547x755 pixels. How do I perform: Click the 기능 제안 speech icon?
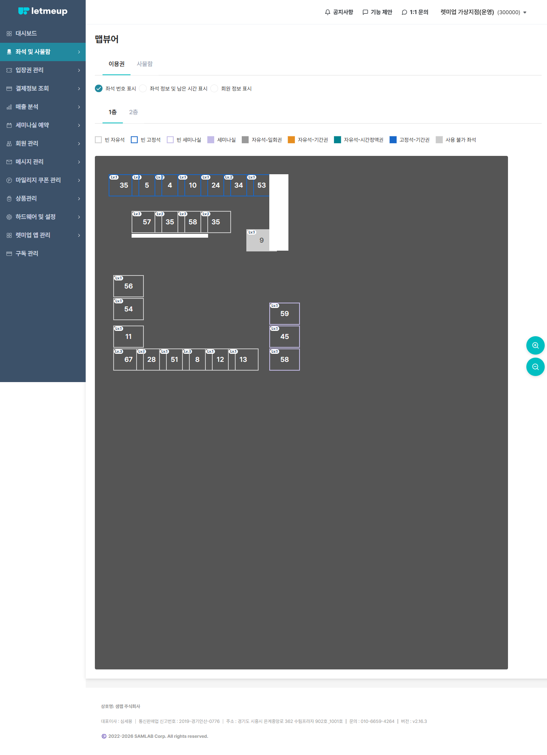click(365, 12)
